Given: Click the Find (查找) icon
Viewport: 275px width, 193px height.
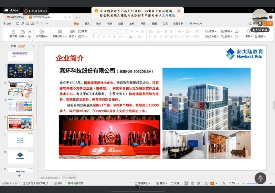Looking at the screenshot, I should pyautogui.click(x=248, y=31).
